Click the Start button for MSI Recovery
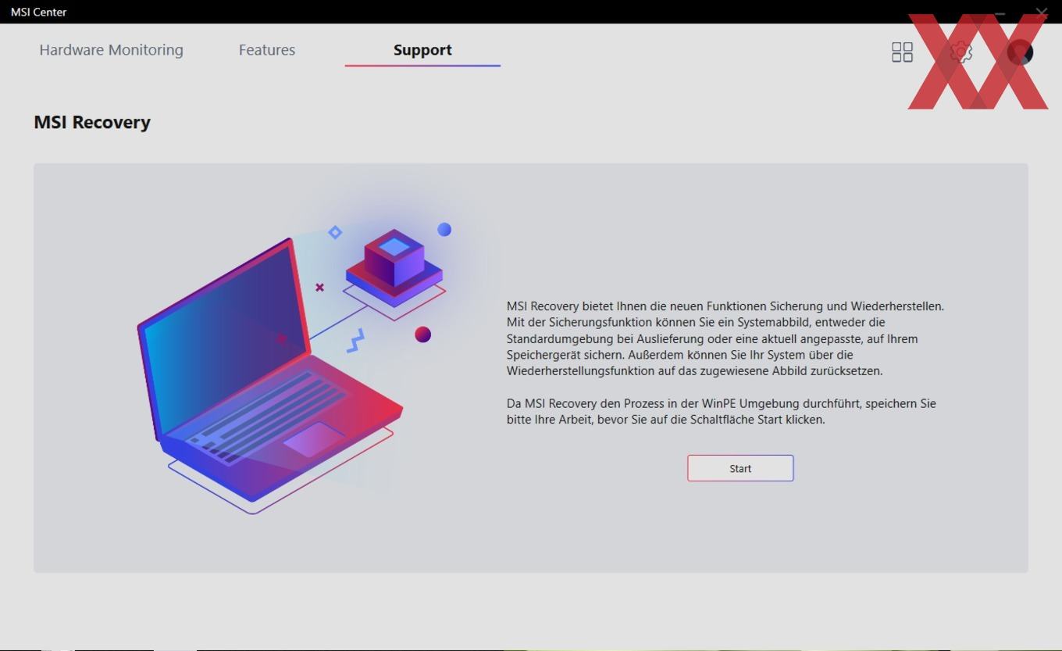 click(x=740, y=468)
